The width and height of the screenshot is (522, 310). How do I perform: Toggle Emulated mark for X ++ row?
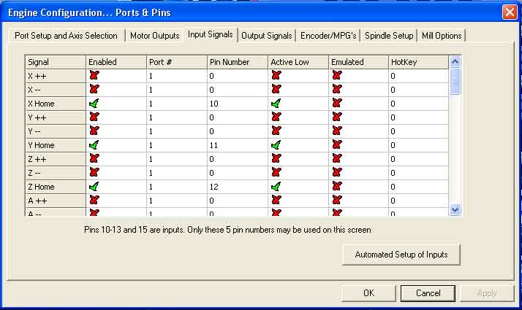point(337,75)
